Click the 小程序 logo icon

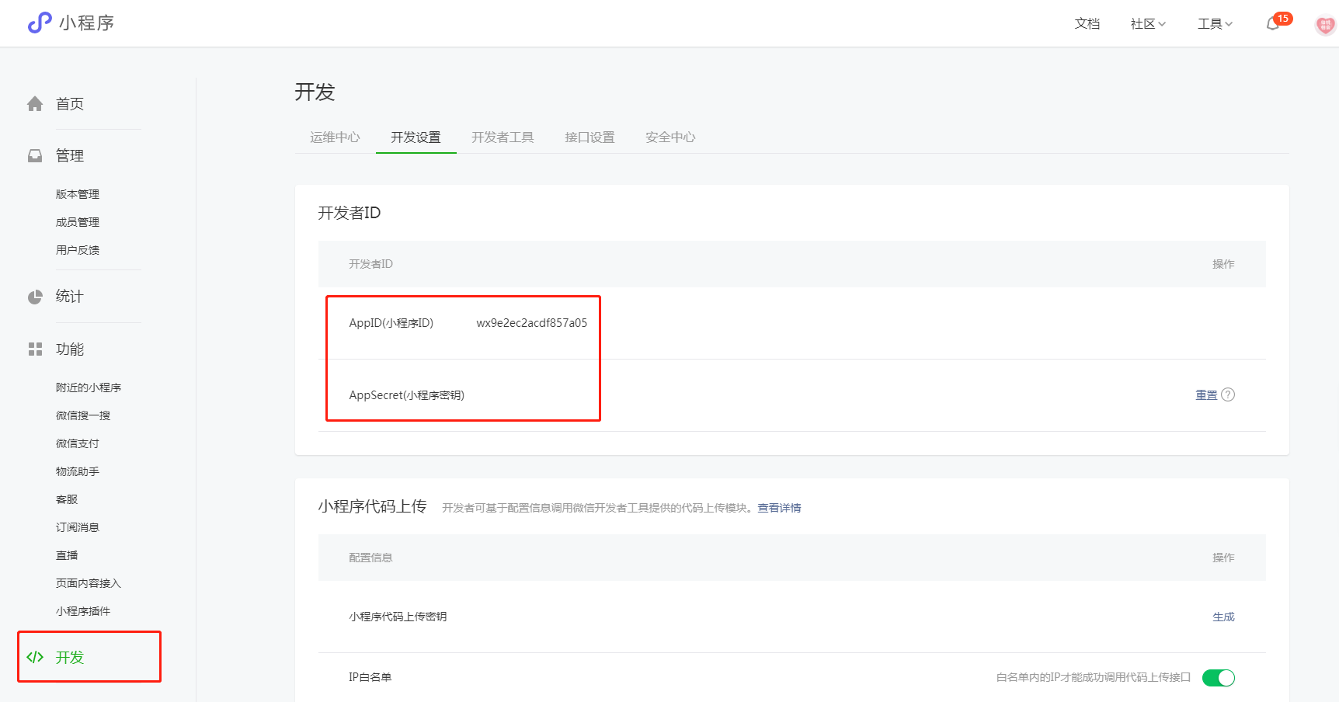click(40, 23)
